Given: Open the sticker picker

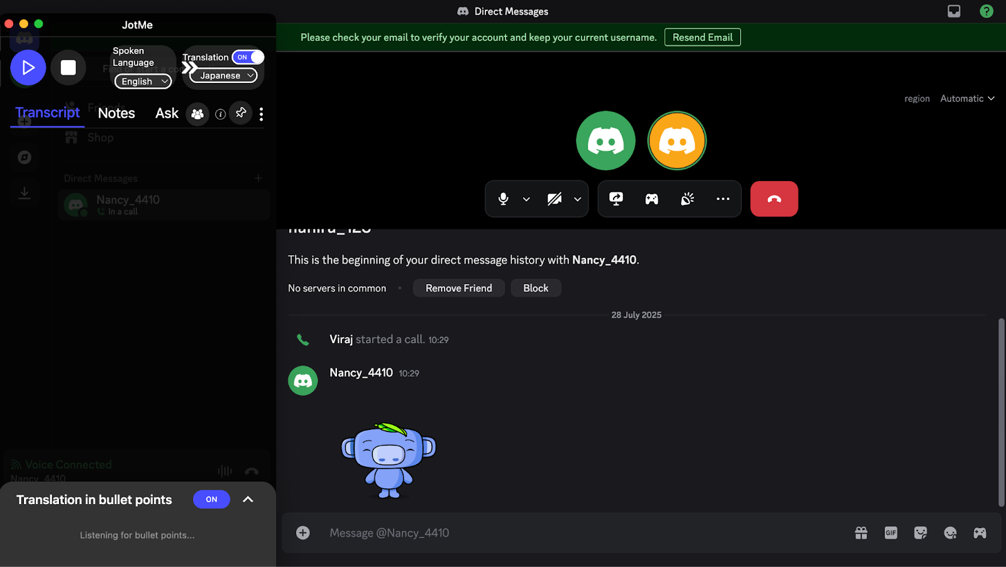Looking at the screenshot, I should coord(920,533).
